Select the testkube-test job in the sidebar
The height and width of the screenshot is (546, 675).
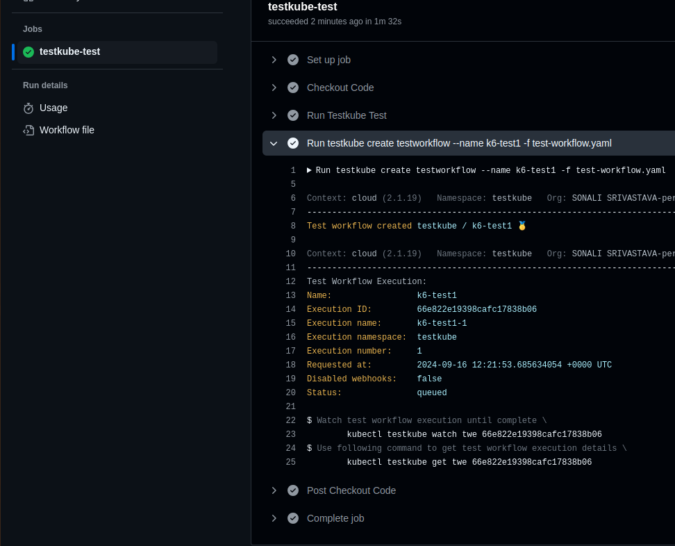click(117, 52)
